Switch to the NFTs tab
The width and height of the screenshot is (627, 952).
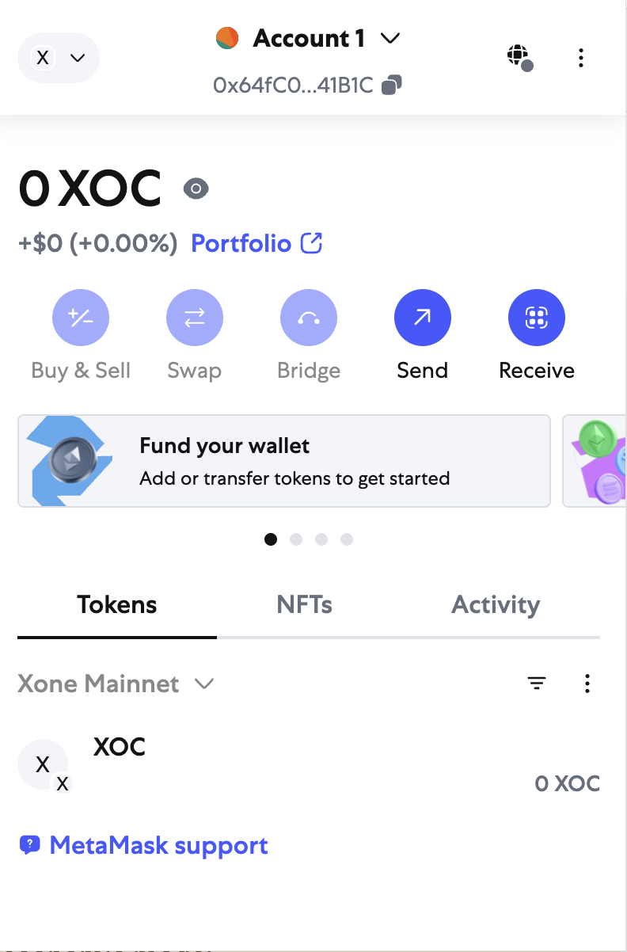coord(304,605)
